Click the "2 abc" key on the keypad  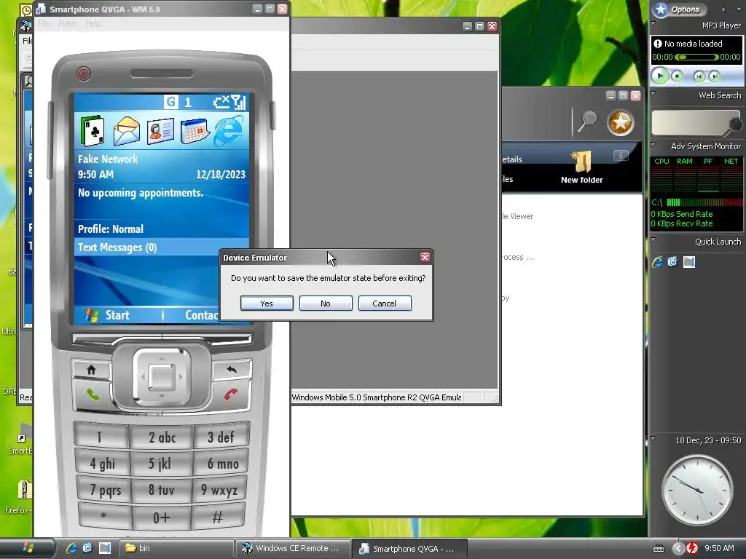162,437
